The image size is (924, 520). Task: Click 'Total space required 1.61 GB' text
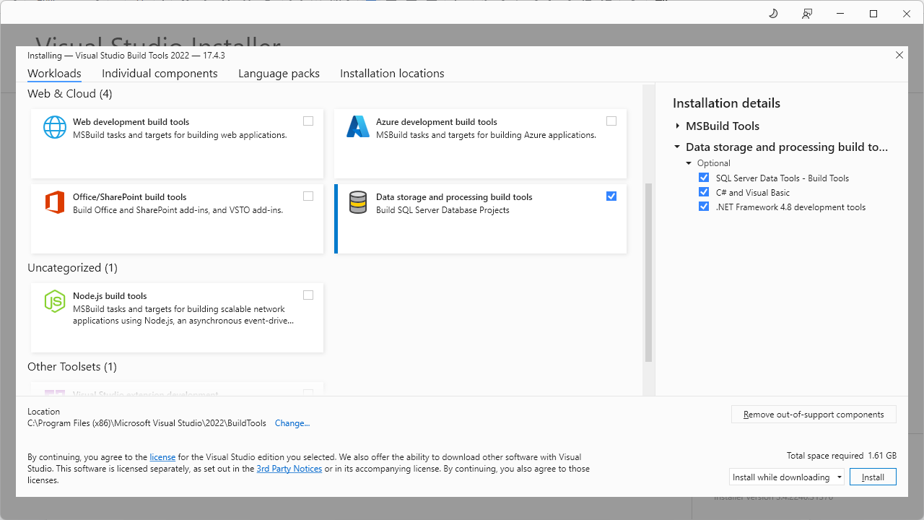pos(842,456)
